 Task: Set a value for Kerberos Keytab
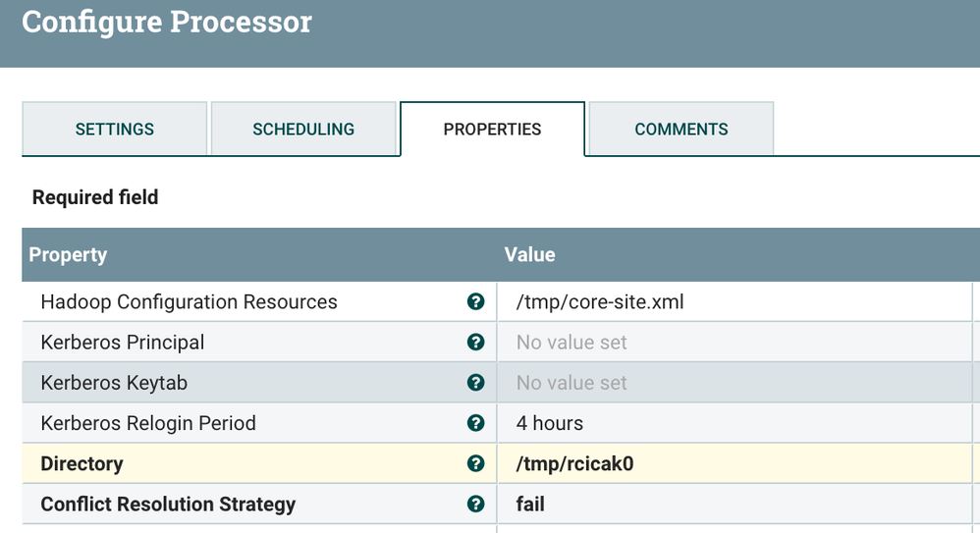tap(572, 383)
